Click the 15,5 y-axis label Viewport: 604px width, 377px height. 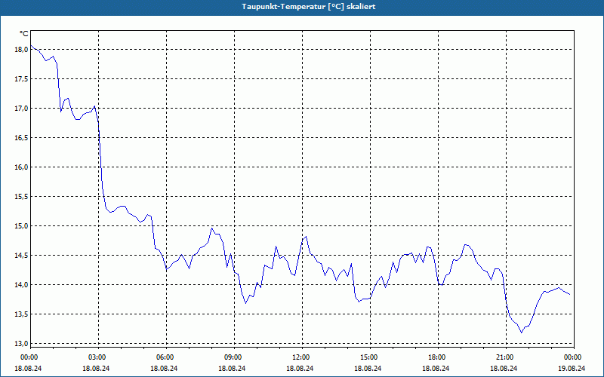coord(22,197)
